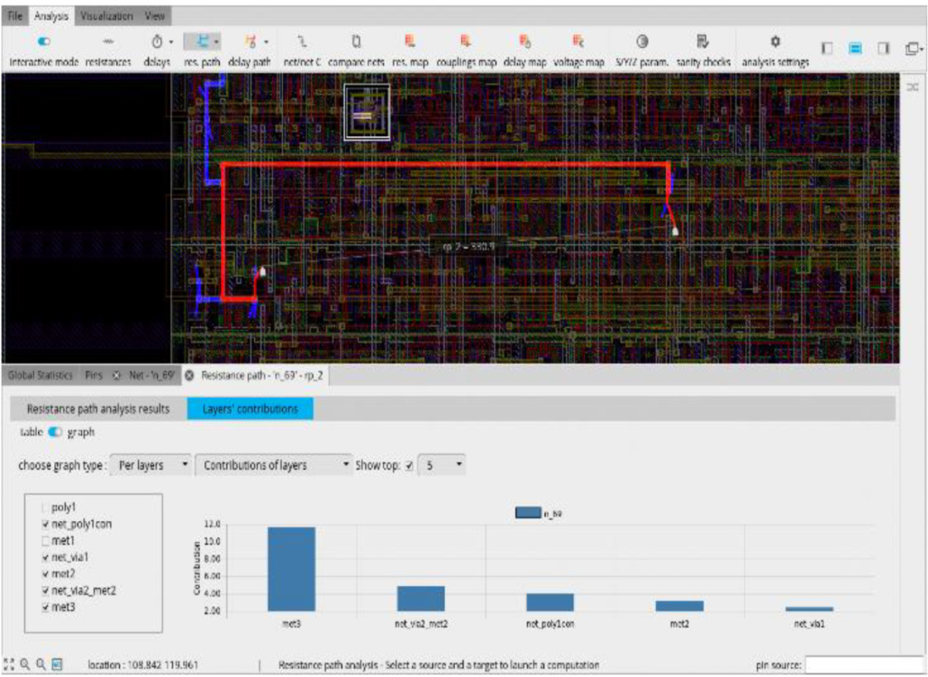This screenshot has width=928, height=677.
Task: Expand the delays tool dropdown arrow
Action: [x=171, y=41]
